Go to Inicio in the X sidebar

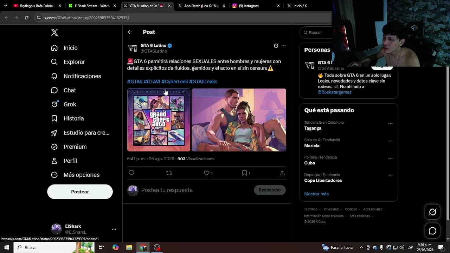[x=64, y=48]
